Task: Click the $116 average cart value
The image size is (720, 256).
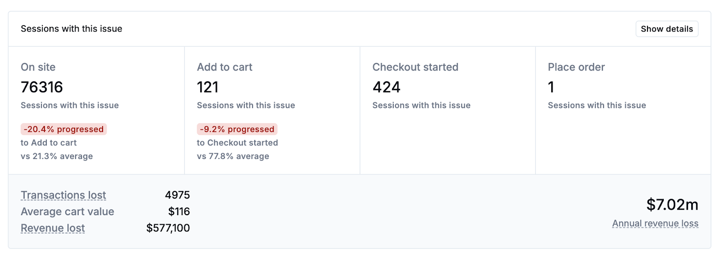Action: (179, 212)
